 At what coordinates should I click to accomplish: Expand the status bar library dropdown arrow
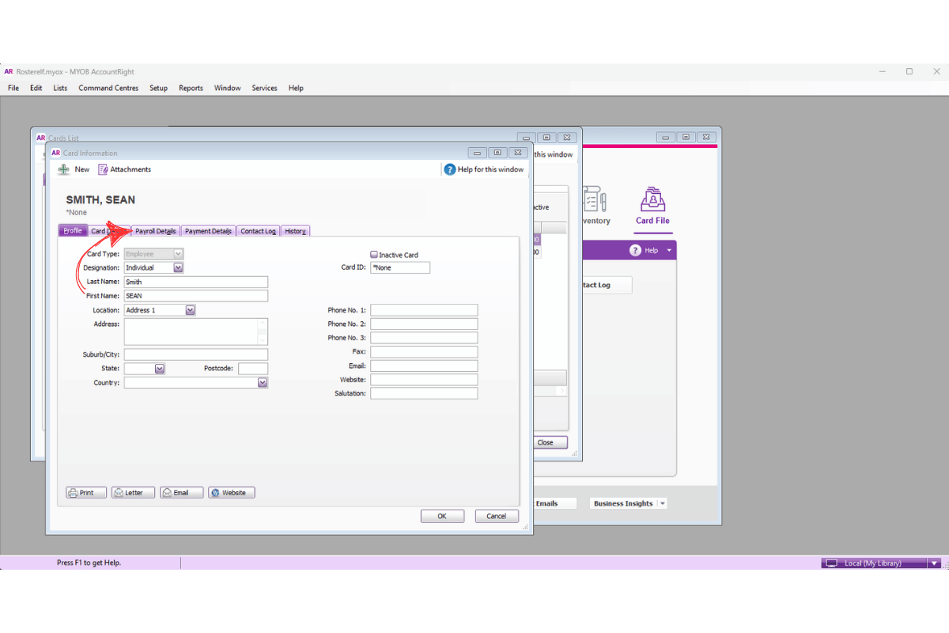point(935,563)
